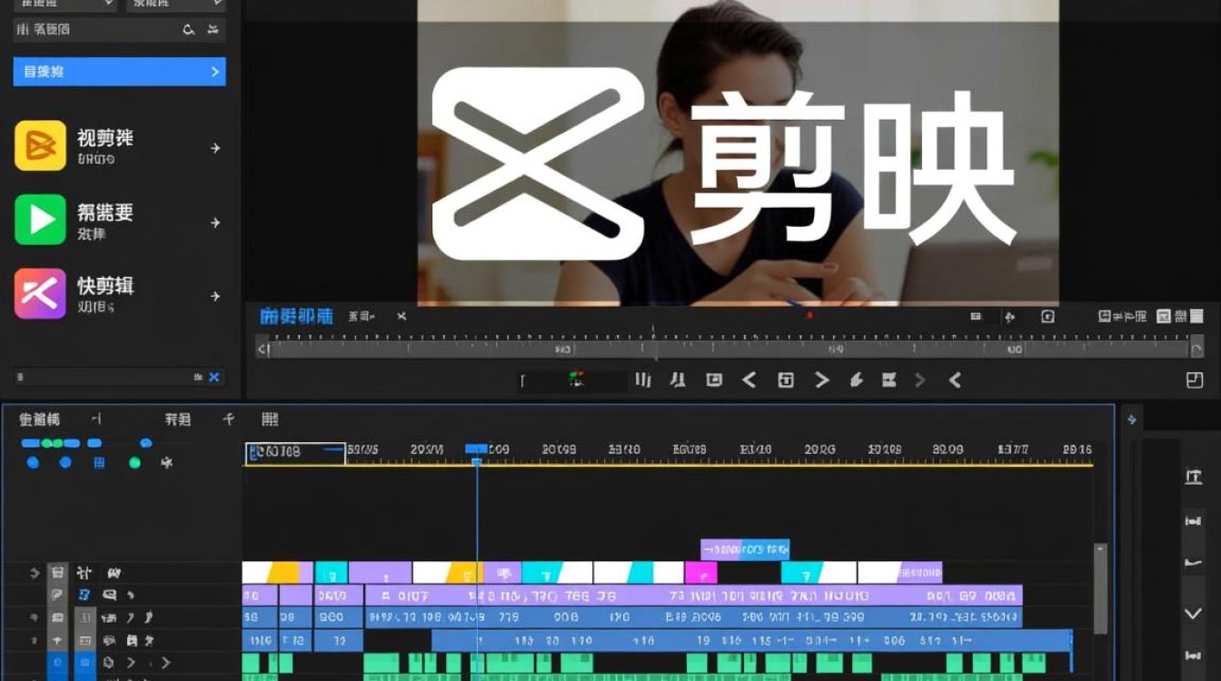This screenshot has width=1221, height=681.
Task: Click the vertical scrollbar beside the timeline tracks
Action: tap(1100, 588)
